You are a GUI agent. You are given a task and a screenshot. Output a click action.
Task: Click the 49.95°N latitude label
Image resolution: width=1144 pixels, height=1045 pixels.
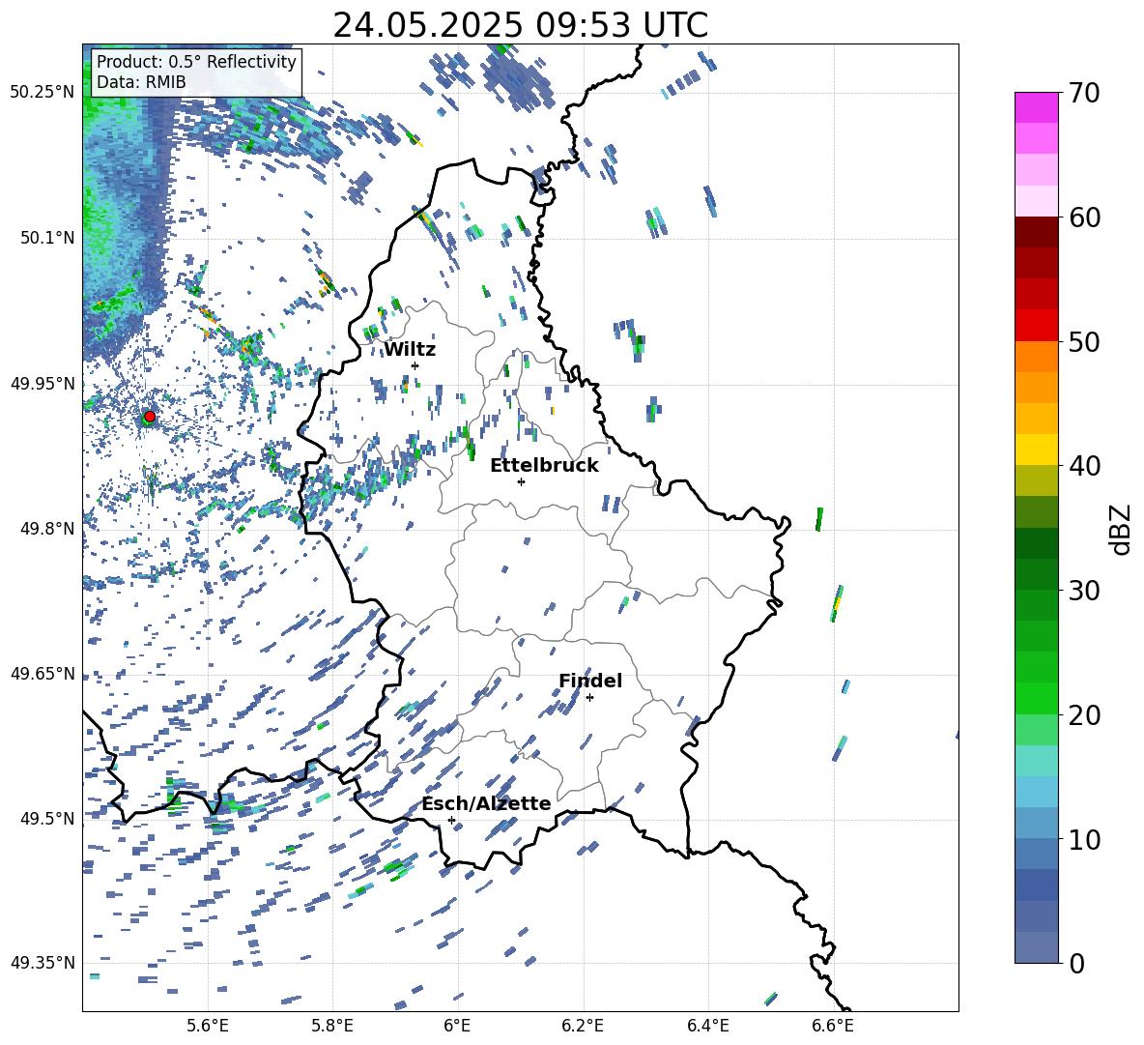[x=43, y=384]
